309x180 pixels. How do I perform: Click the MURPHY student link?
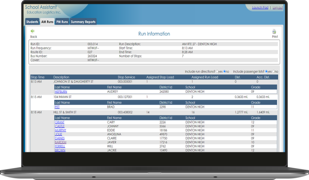[60, 130]
